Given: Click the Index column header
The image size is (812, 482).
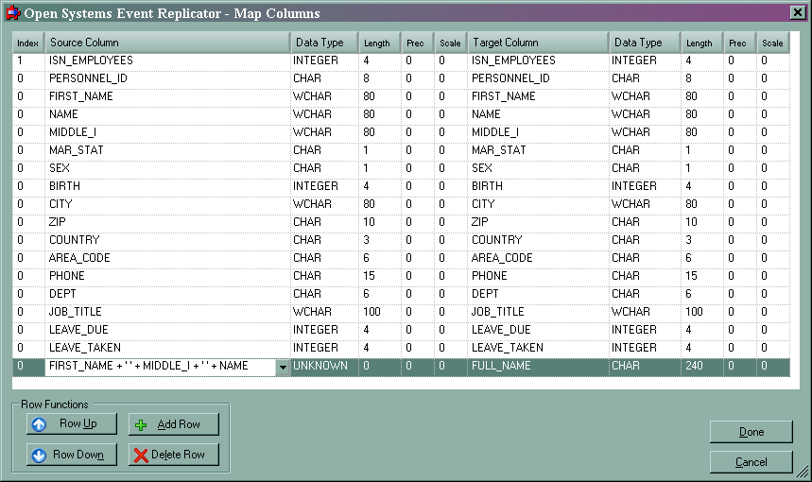Looking at the screenshot, I should click(28, 43).
